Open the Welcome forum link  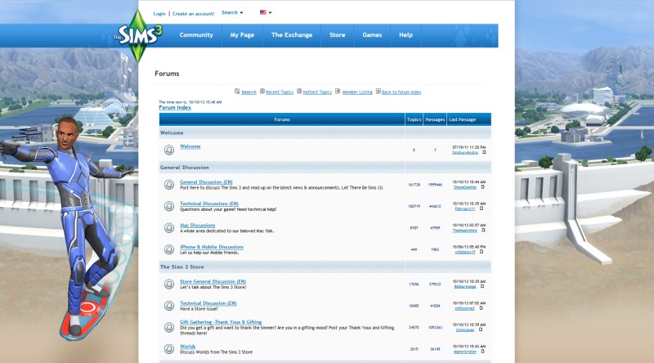click(x=190, y=146)
